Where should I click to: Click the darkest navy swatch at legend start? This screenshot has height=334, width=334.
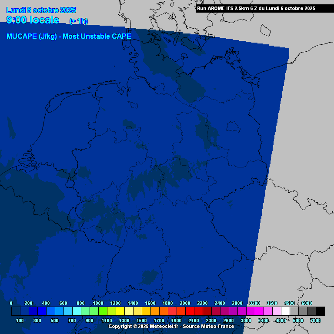16,311
